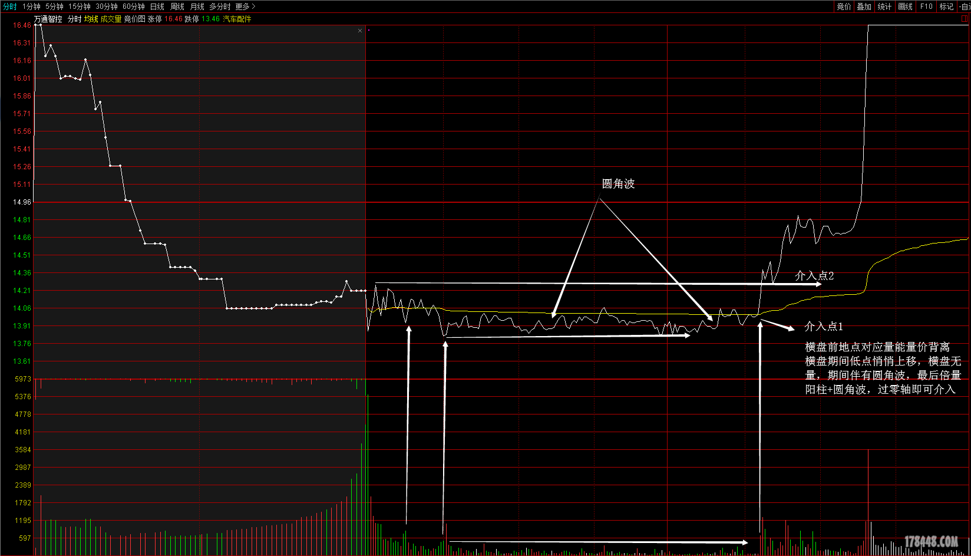Click the 5973 volume axis label
The image size is (971, 556).
(23, 379)
